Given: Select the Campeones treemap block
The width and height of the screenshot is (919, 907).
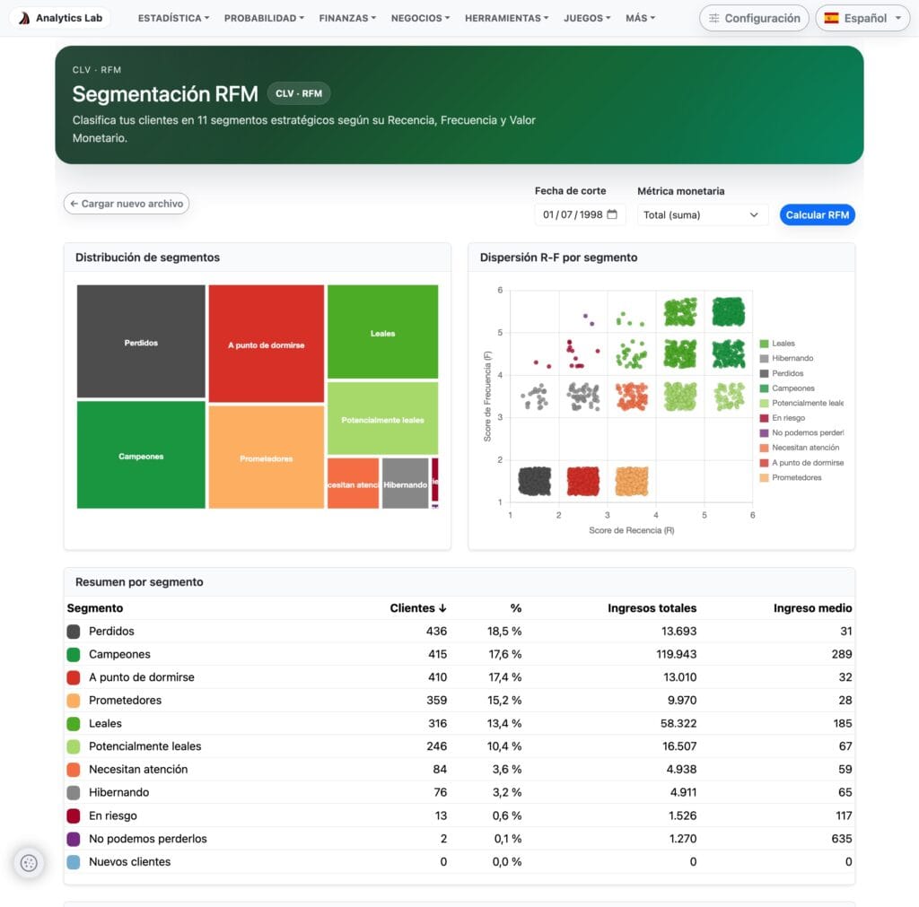Looking at the screenshot, I should coord(141,455).
